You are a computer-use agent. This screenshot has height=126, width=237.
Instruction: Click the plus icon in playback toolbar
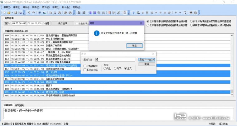(x=176, y=13)
